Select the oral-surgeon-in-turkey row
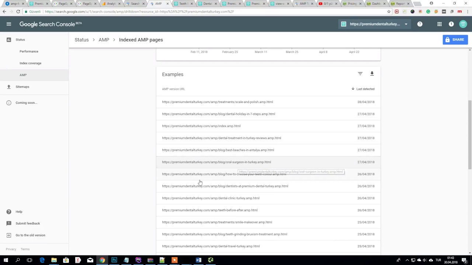This screenshot has height=265, width=472. pos(268,162)
